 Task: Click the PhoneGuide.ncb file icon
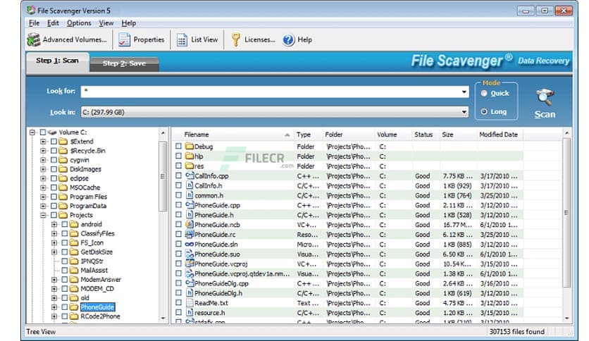[190, 224]
